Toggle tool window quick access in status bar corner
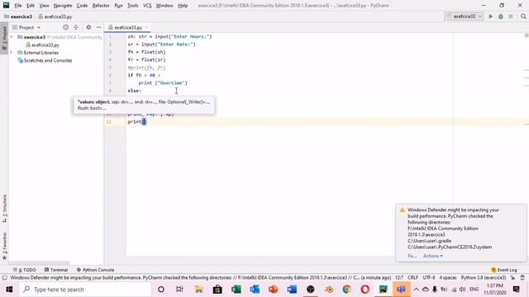Screen dimensions: 529x297 click(4, 277)
